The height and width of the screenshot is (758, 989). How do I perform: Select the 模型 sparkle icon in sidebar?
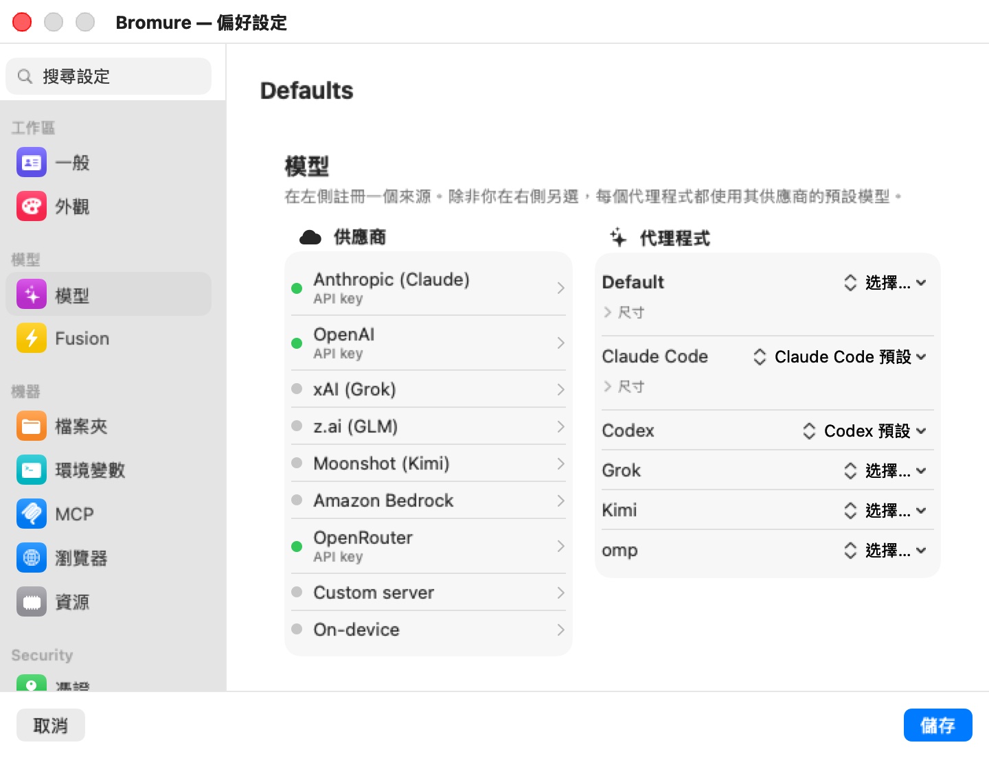(x=32, y=295)
